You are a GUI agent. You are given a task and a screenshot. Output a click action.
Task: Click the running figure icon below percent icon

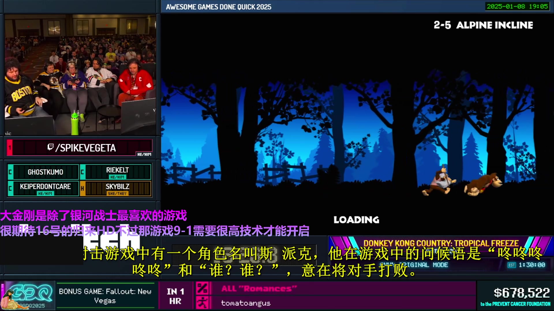(203, 303)
